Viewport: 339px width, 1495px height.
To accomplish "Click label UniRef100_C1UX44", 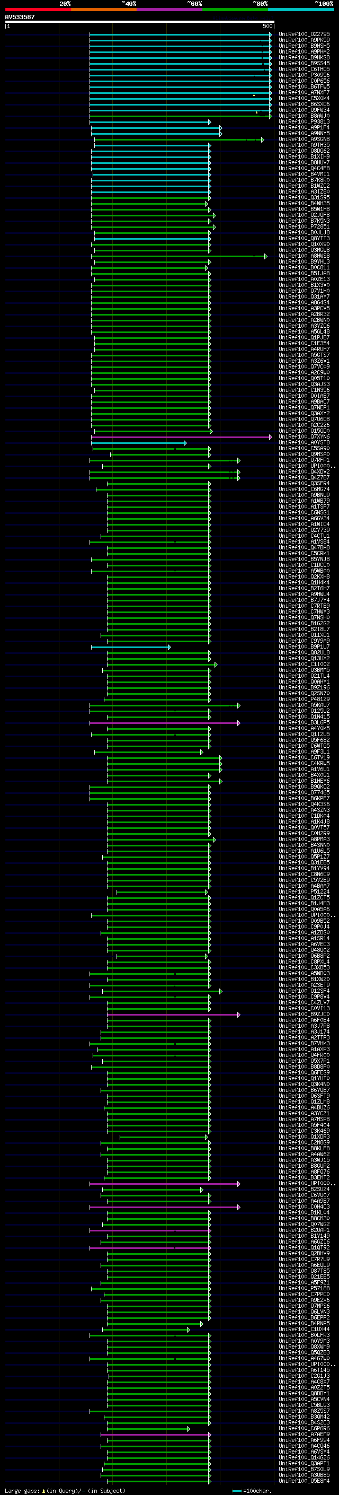I will point(304,1330).
